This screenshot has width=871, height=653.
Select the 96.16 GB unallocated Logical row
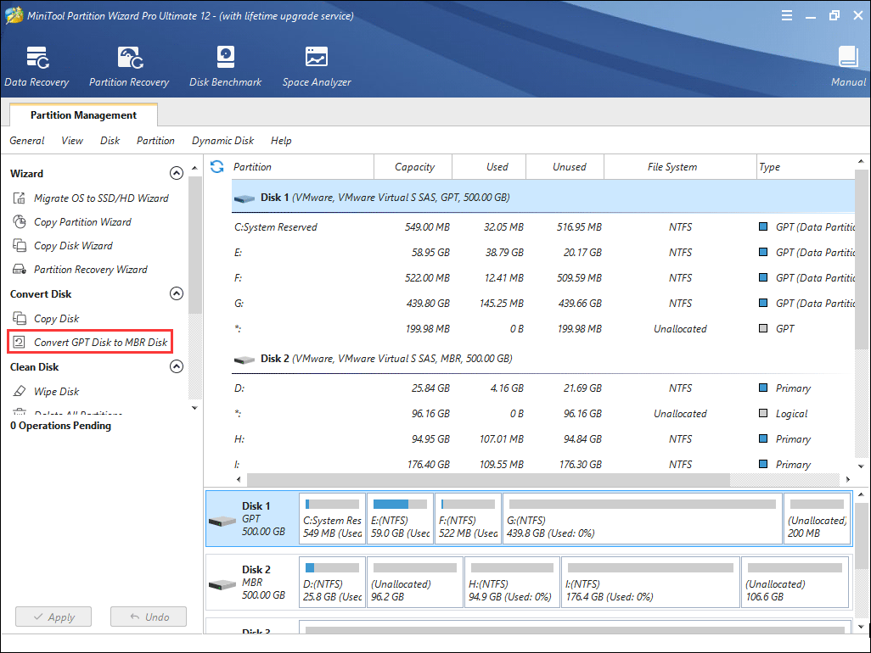point(543,414)
